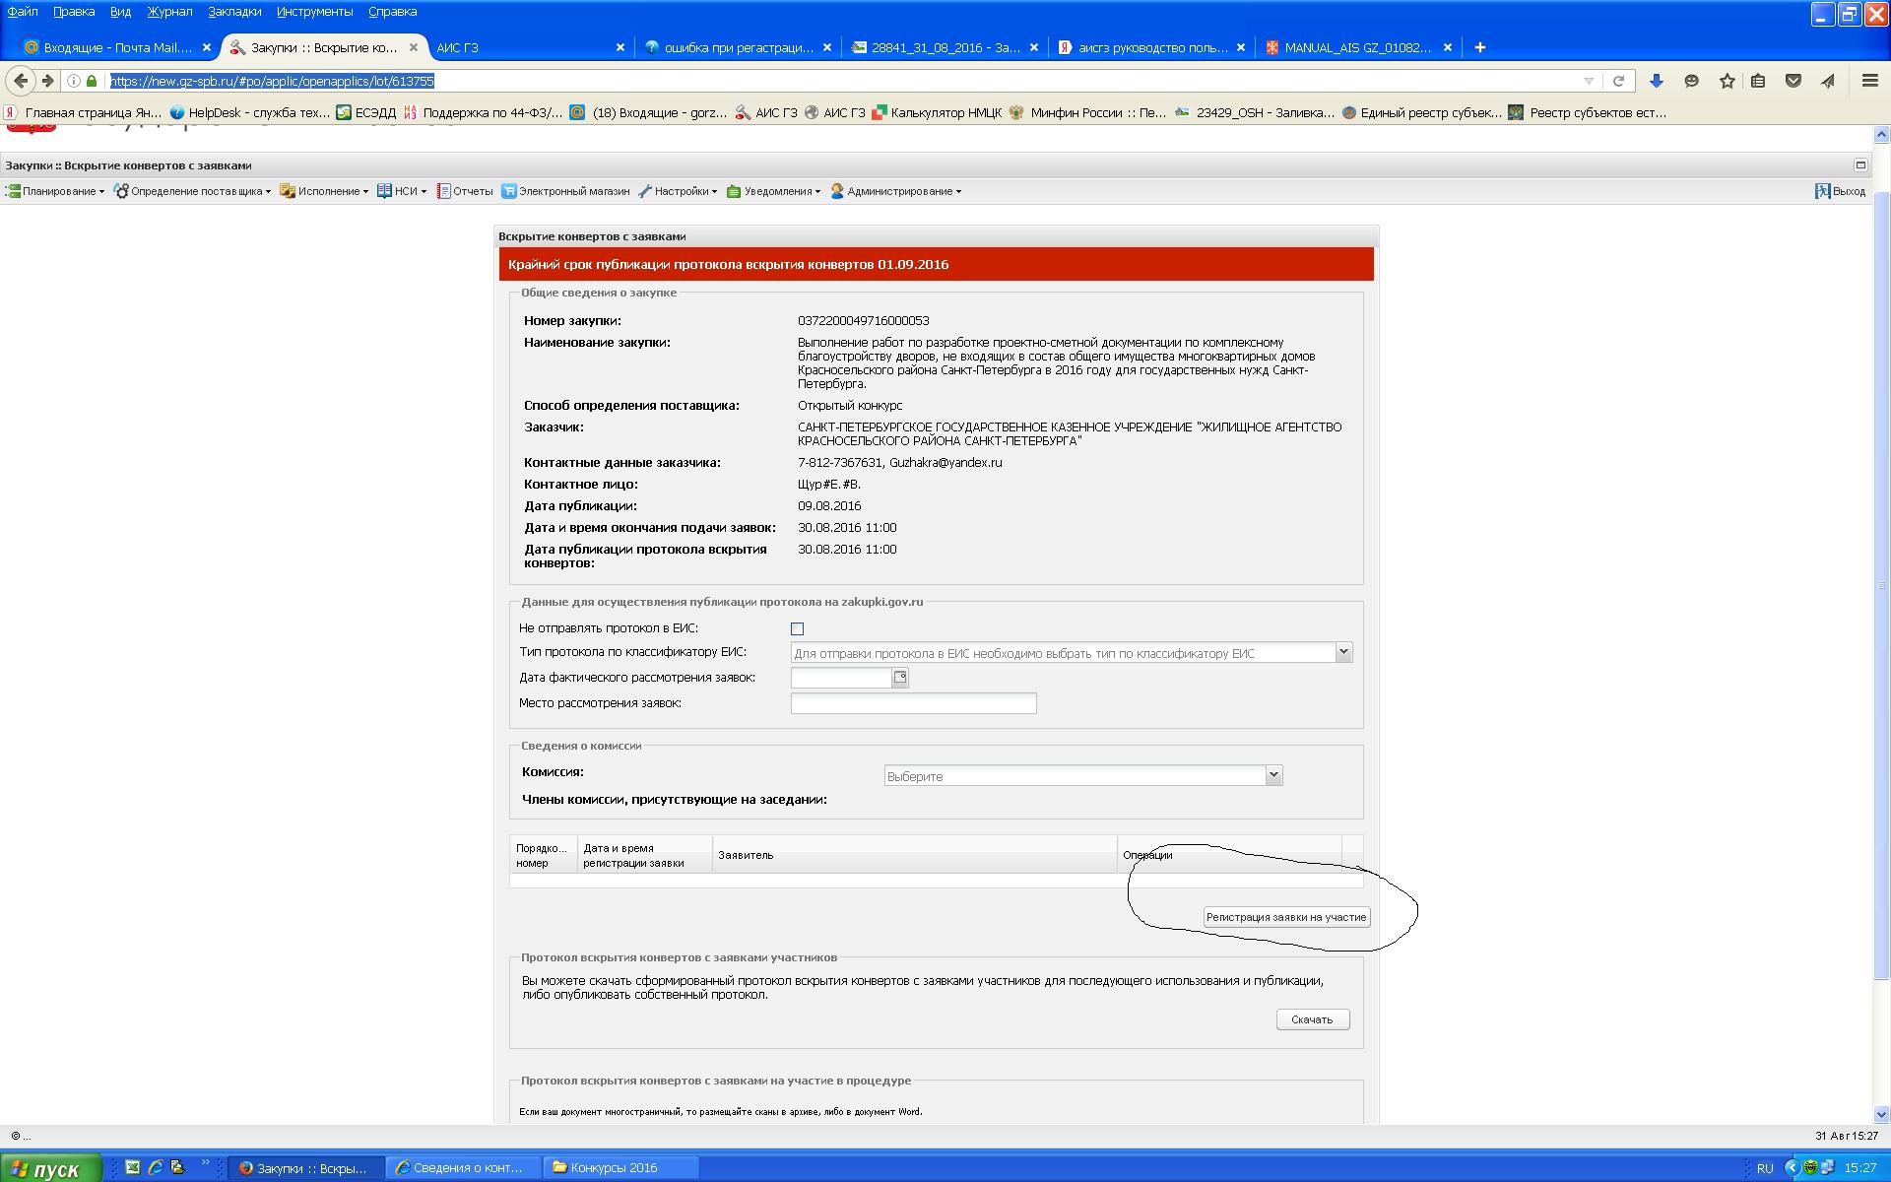The image size is (1891, 1182).
Task: Open the Firefox hamburger menu
Action: pos(1869,81)
